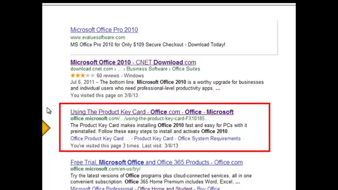Click 'MS Office Pro 2010 for Only $109' description
Screen dimensions: 338x190
(148, 45)
